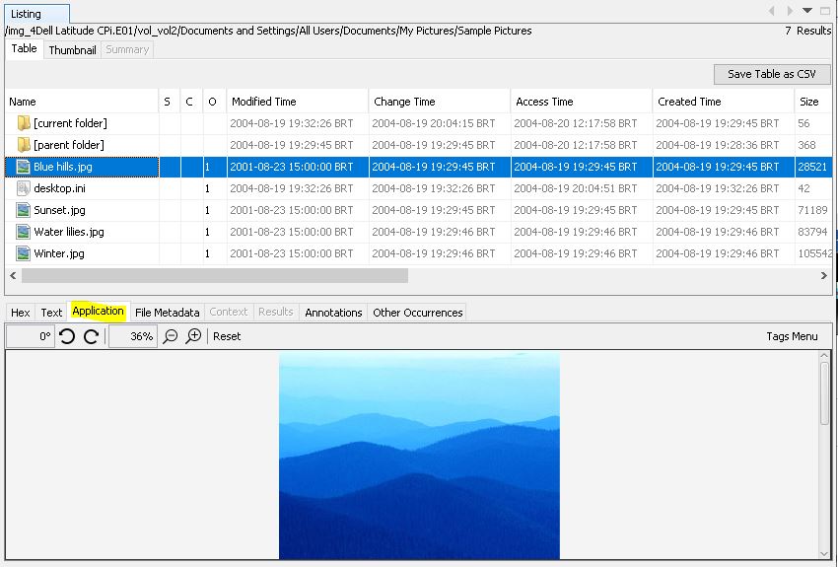
Task: Zoom in on the image preview
Action: [194, 336]
